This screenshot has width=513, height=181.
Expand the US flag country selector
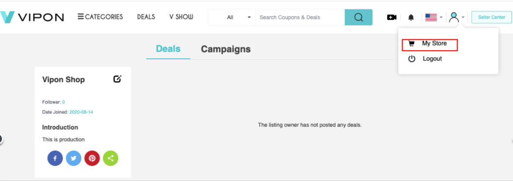434,17
